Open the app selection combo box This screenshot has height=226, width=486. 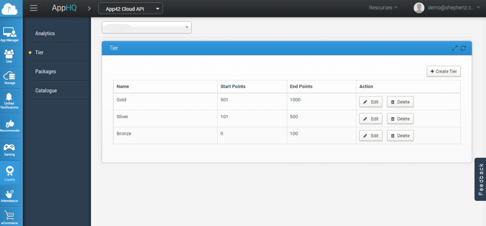coord(147,28)
